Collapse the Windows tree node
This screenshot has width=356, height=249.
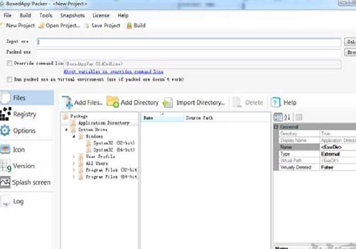coord(74,136)
